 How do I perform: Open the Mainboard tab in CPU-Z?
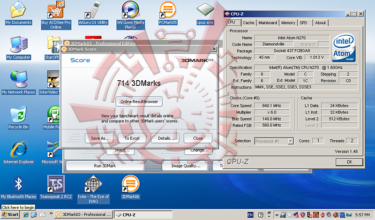pyautogui.click(x=268, y=23)
